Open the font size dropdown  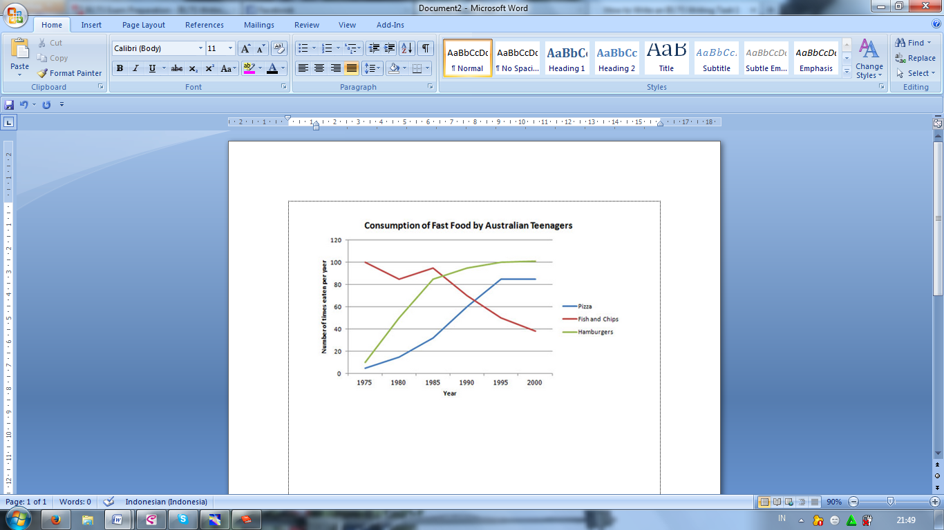pyautogui.click(x=230, y=48)
